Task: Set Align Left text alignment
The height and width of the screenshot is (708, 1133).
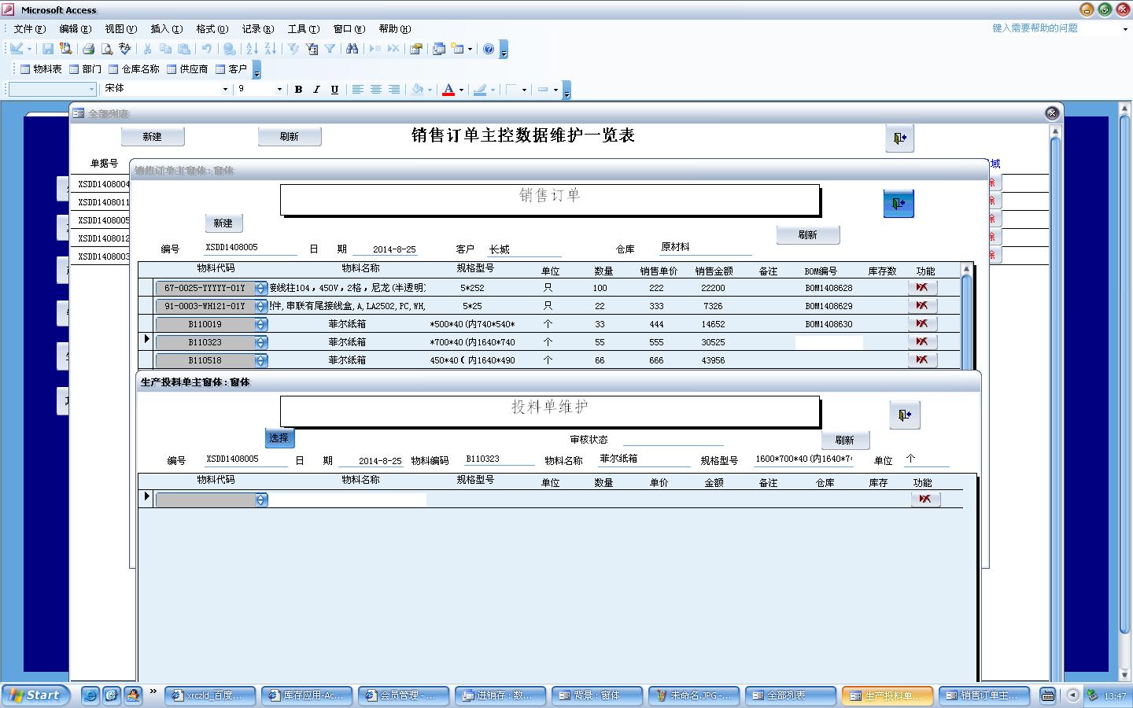Action: (357, 90)
